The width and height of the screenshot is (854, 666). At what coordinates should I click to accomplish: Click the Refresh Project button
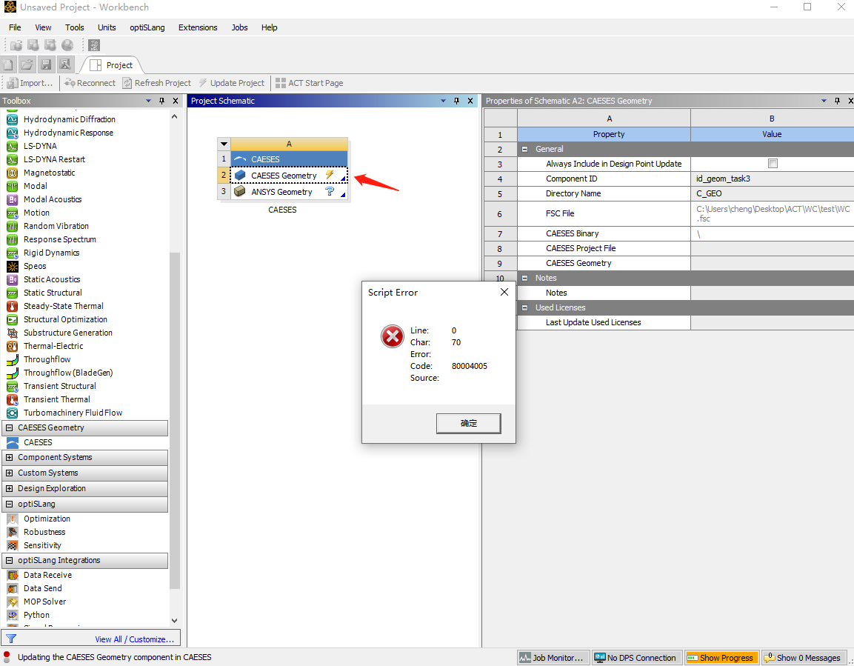pyautogui.click(x=157, y=83)
